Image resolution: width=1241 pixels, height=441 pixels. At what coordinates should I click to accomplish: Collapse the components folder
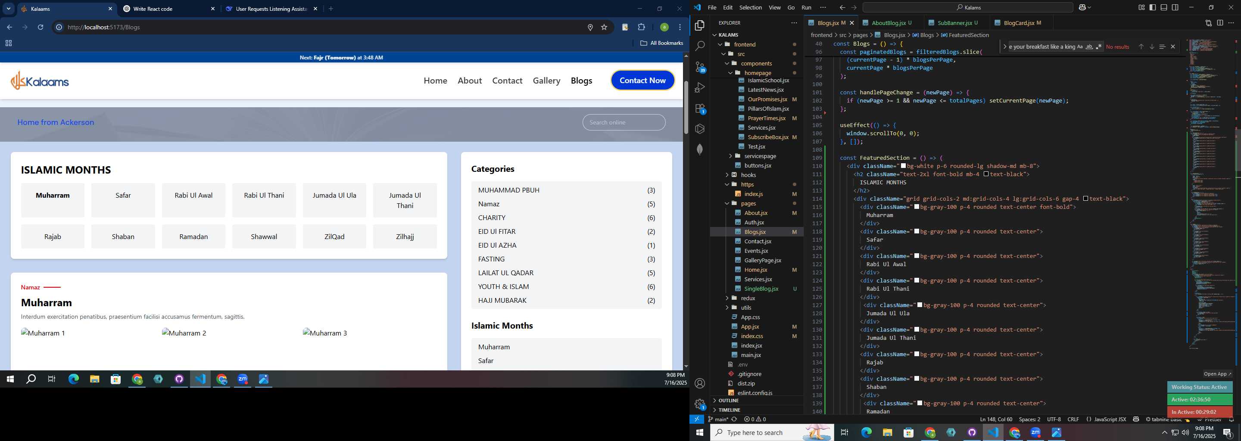(x=756, y=64)
